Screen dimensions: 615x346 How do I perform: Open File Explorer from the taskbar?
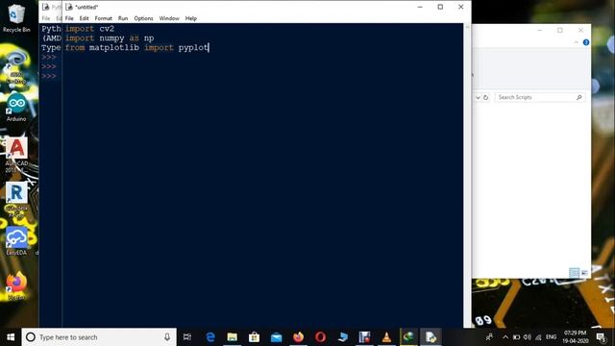pos(233,337)
